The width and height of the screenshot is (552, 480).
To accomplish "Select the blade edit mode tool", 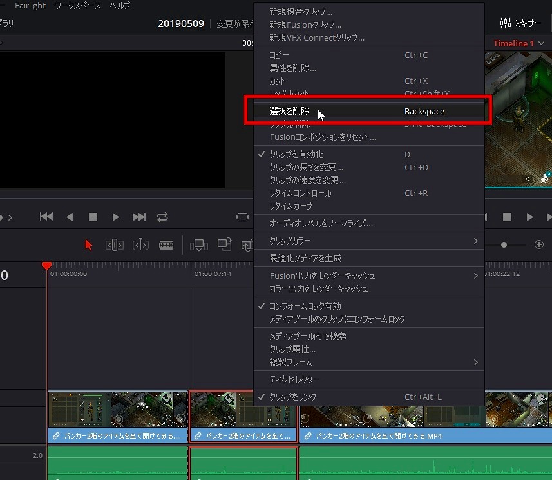I will point(166,245).
